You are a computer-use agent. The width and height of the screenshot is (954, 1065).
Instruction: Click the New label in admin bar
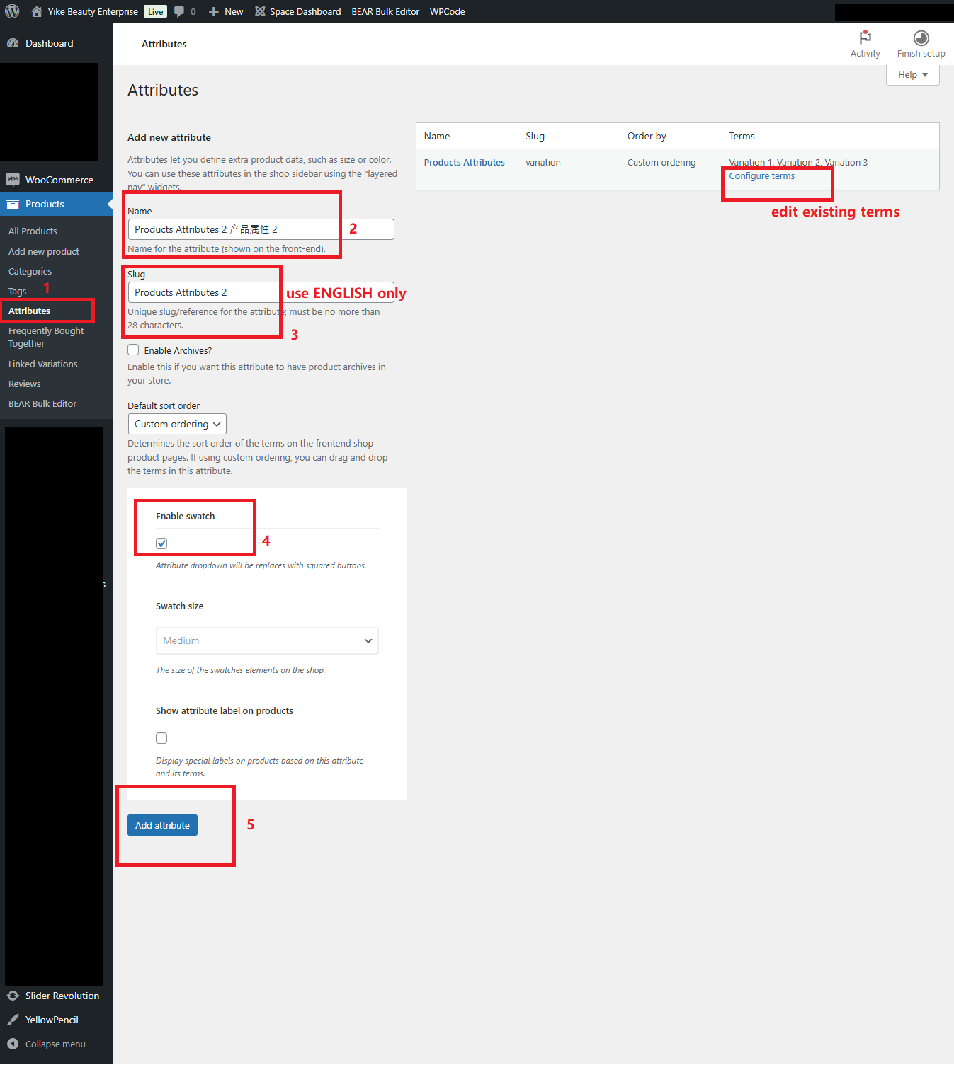click(x=234, y=11)
